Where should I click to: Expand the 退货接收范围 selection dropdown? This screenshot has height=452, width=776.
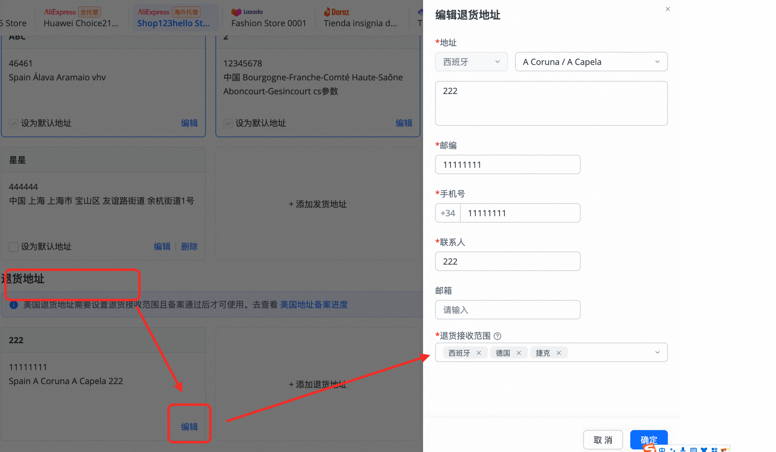pyautogui.click(x=657, y=352)
